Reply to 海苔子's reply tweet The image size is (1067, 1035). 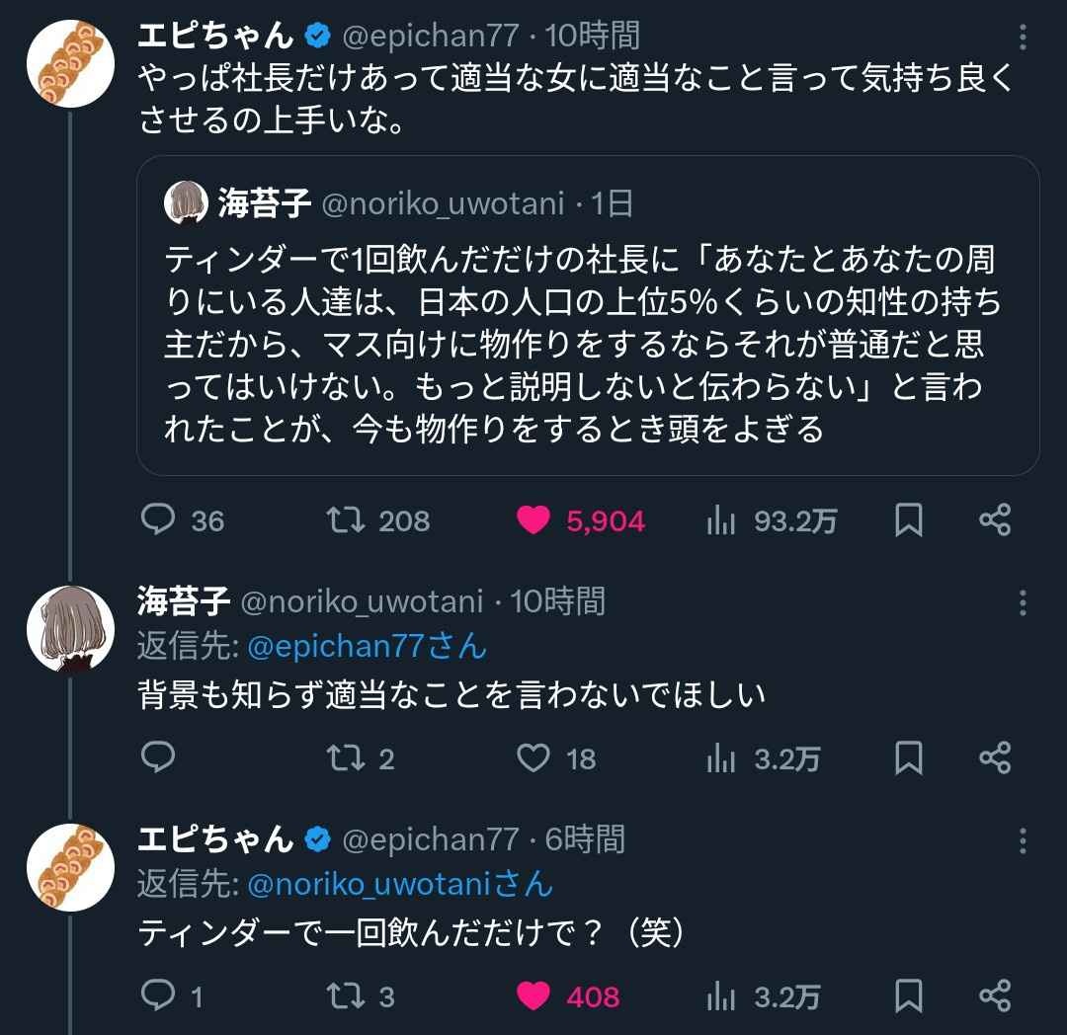pyautogui.click(x=158, y=758)
